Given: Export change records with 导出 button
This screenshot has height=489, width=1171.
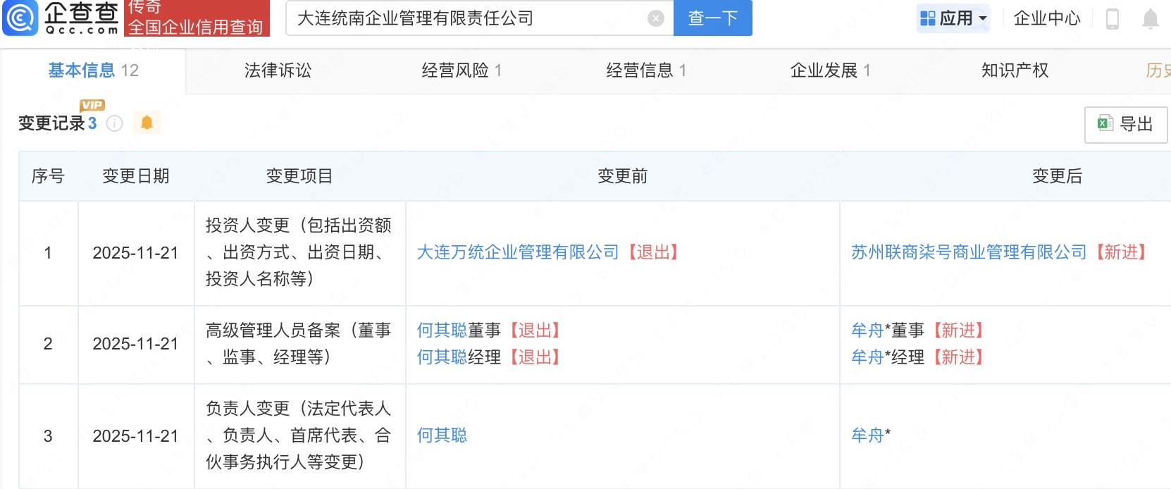Looking at the screenshot, I should [1125, 125].
